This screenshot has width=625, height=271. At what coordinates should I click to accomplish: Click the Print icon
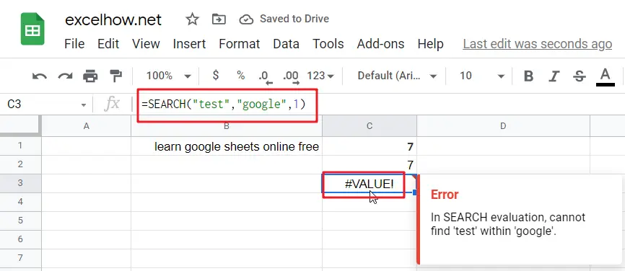click(90, 76)
